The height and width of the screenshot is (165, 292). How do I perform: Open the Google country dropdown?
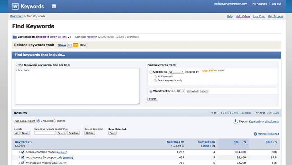click(176, 72)
